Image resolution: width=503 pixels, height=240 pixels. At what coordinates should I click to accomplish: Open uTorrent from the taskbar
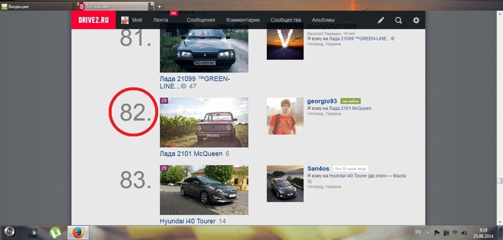(55, 232)
